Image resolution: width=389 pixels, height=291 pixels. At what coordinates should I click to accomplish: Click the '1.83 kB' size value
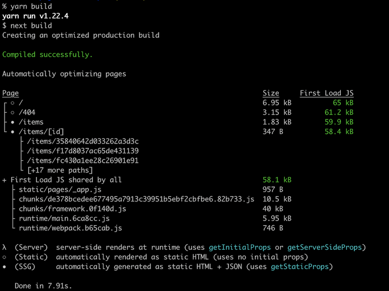point(277,122)
